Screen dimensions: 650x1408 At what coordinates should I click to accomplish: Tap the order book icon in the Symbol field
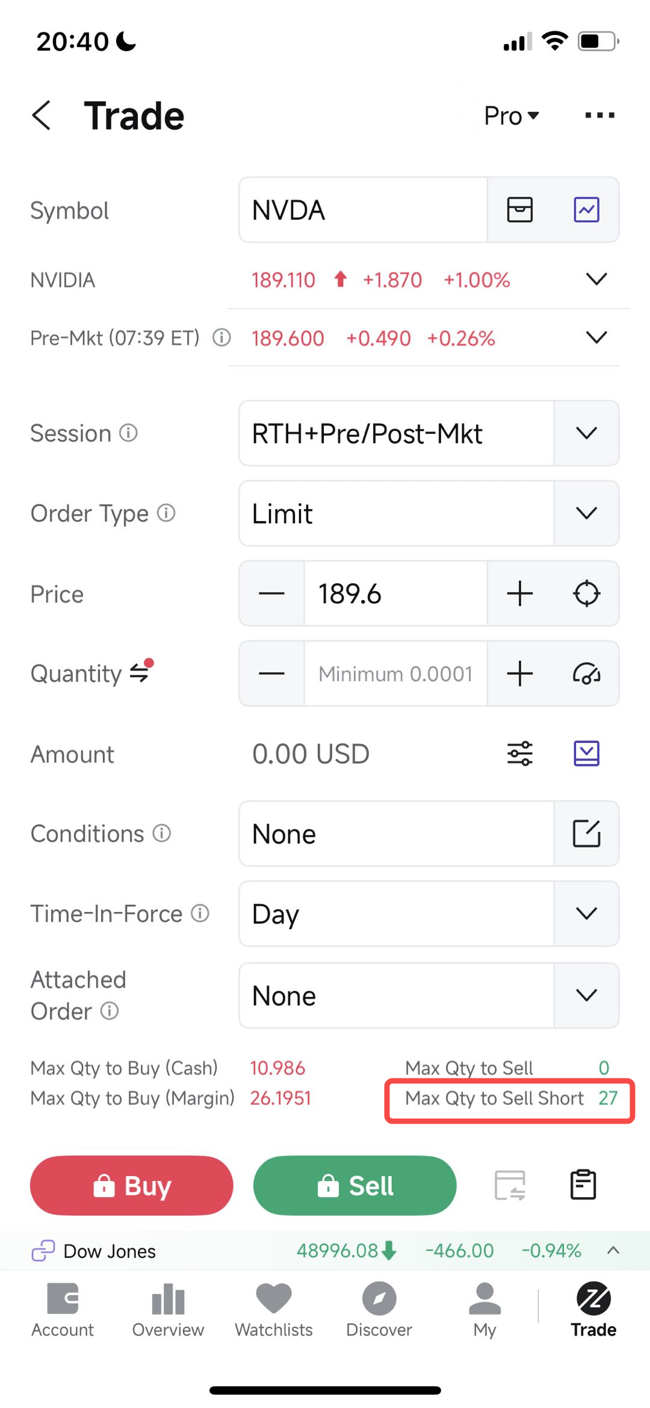click(520, 210)
